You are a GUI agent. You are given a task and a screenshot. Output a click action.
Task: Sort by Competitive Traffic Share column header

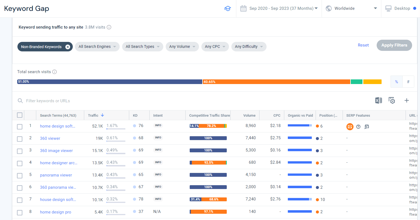(210, 115)
